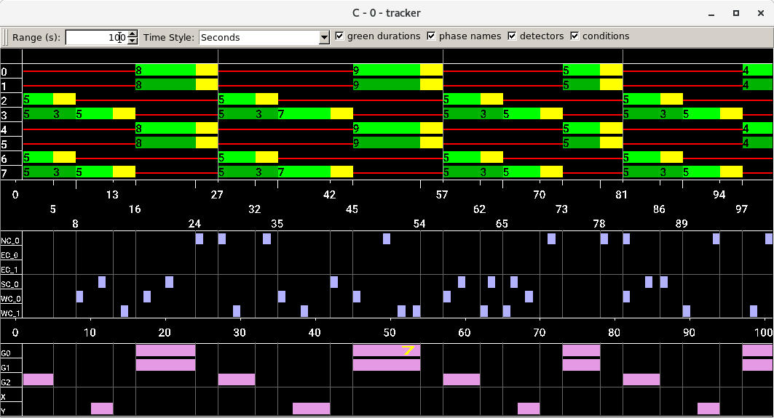Click signal row label 3
This screenshot has height=418, width=774.
click(x=4, y=116)
